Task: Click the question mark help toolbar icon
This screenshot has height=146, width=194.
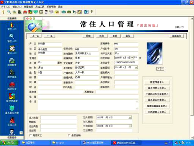Action: [x=91, y=12]
